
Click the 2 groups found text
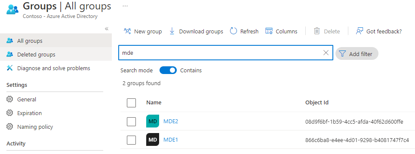pyautogui.click(x=141, y=83)
